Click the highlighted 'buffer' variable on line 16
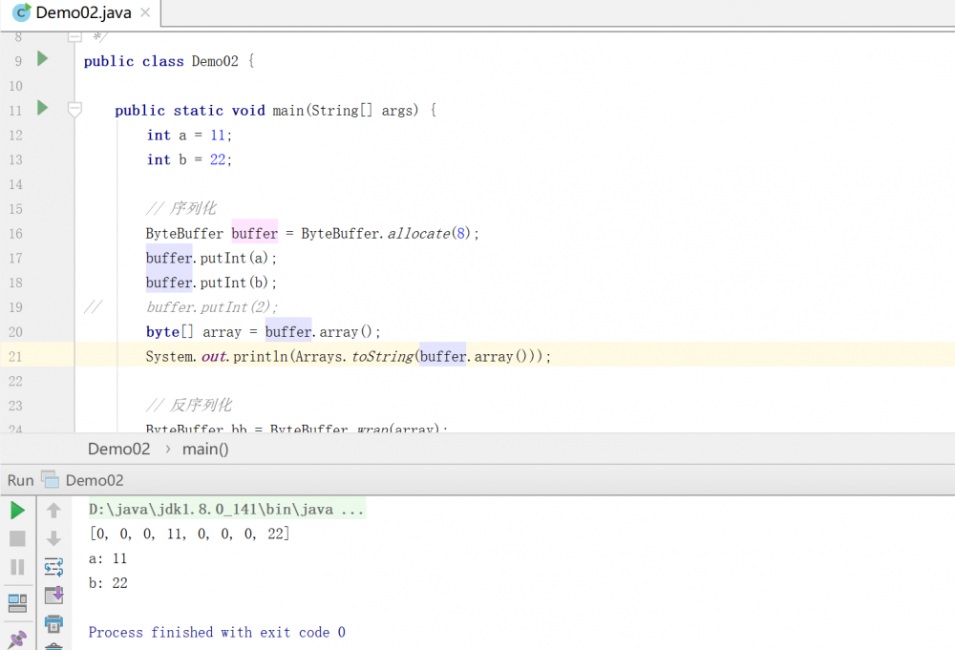This screenshot has width=955, height=650. coord(255,233)
